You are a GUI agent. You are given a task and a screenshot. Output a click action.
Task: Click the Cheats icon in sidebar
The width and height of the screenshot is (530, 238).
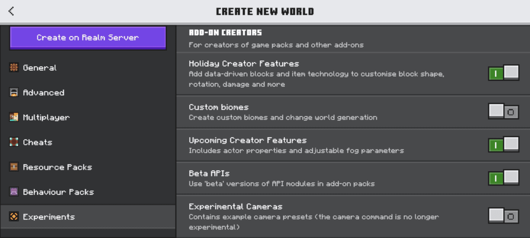14,142
